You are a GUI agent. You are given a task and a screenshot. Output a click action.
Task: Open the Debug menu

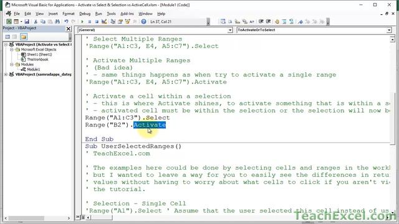[85, 14]
